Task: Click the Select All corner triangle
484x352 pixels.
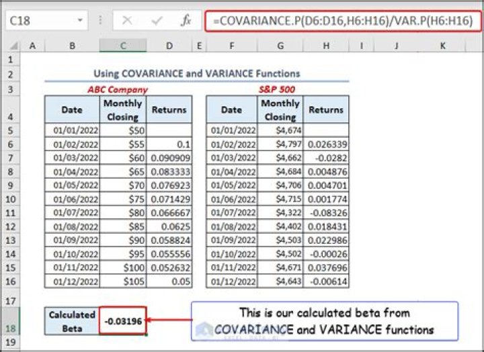Action: point(11,46)
